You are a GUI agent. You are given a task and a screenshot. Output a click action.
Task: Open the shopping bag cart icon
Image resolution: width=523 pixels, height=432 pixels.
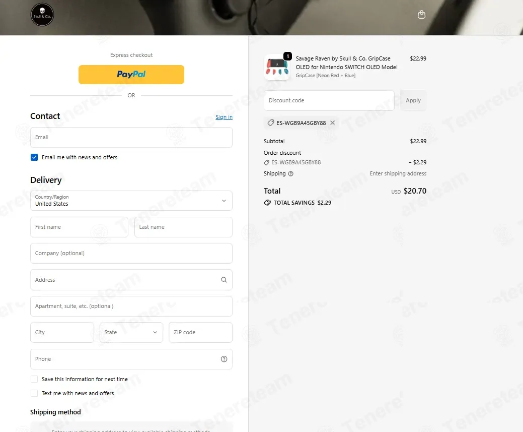(421, 15)
